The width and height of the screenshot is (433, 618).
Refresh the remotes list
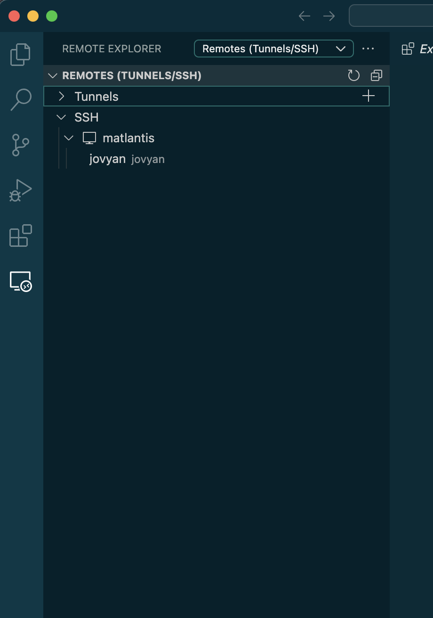point(353,75)
